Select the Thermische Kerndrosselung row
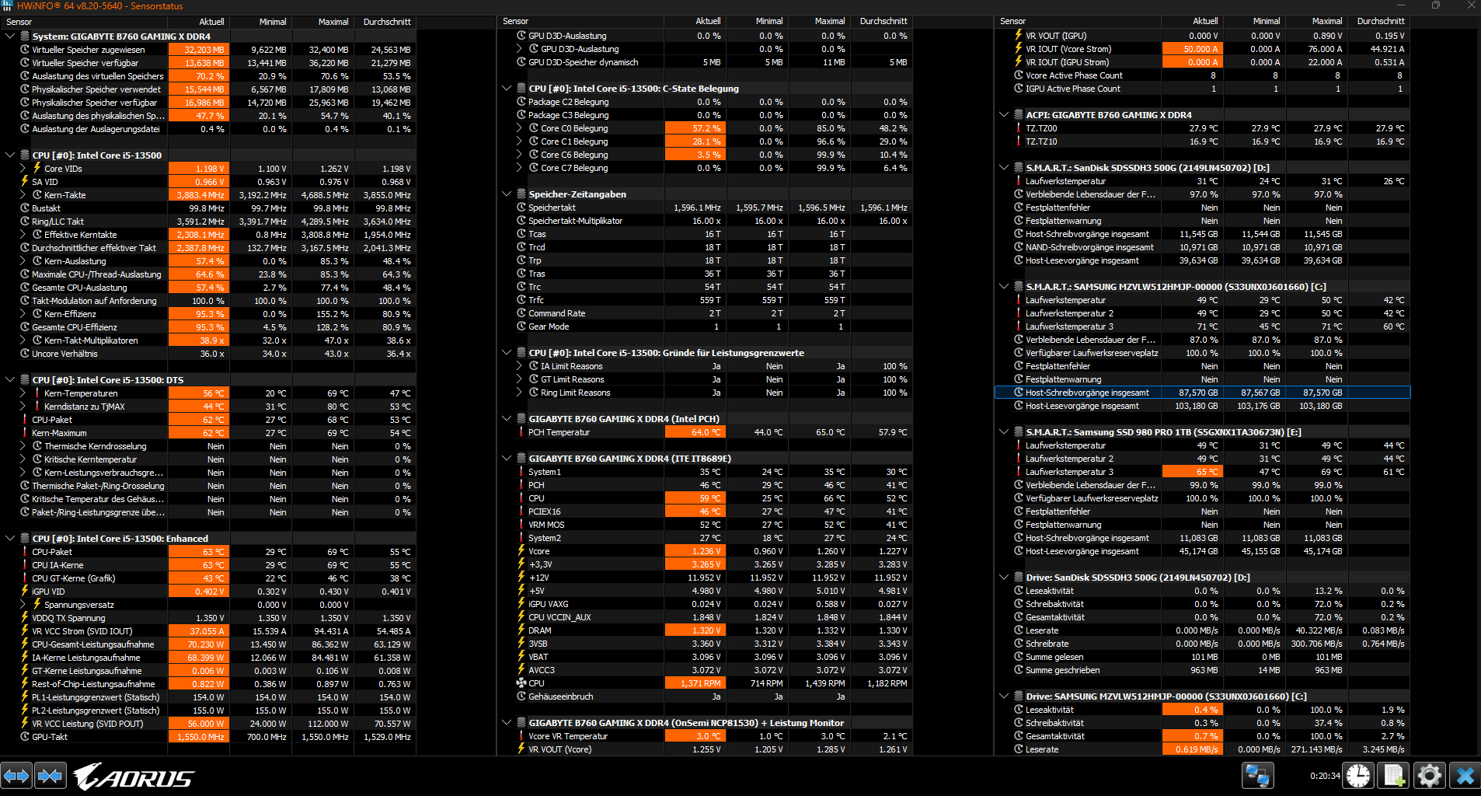This screenshot has width=1481, height=796. tap(208, 446)
